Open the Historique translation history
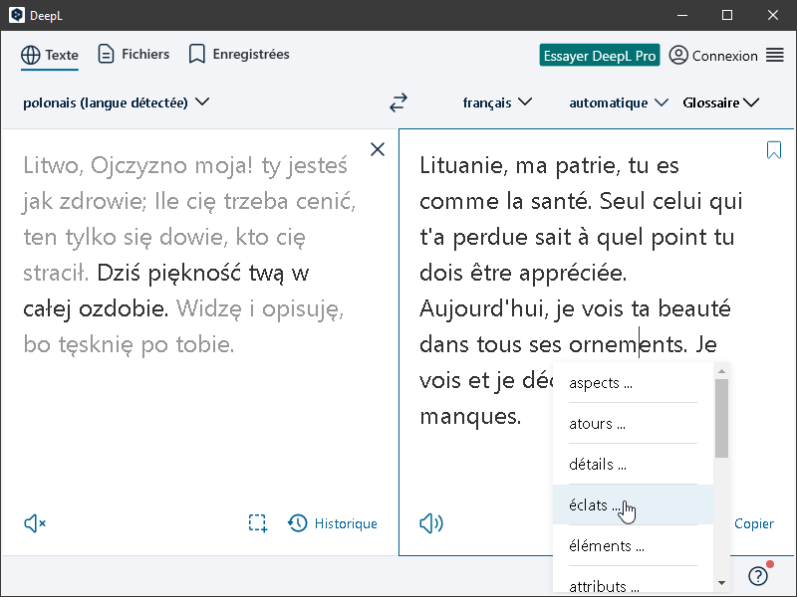Image resolution: width=797 pixels, height=597 pixels. [333, 523]
